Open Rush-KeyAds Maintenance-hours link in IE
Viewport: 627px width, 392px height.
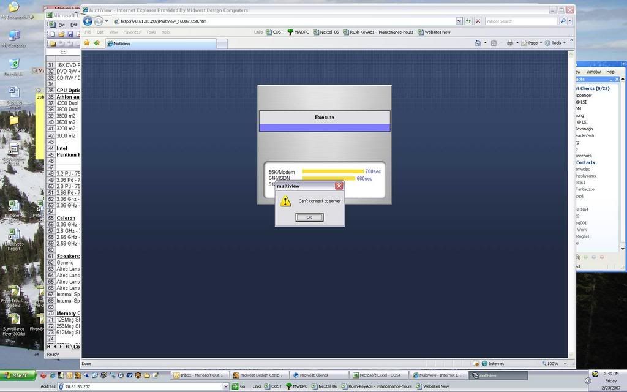pyautogui.click(x=378, y=32)
